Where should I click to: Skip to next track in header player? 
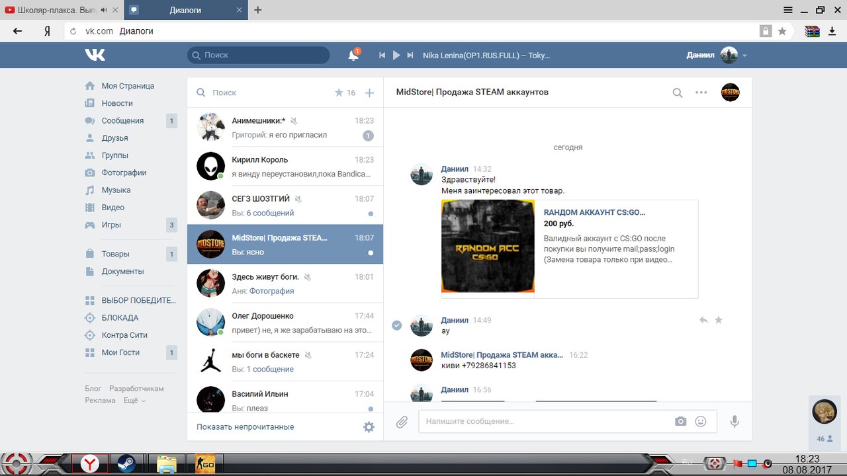(x=410, y=56)
